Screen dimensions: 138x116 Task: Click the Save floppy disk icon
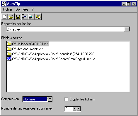[x=18, y=17]
